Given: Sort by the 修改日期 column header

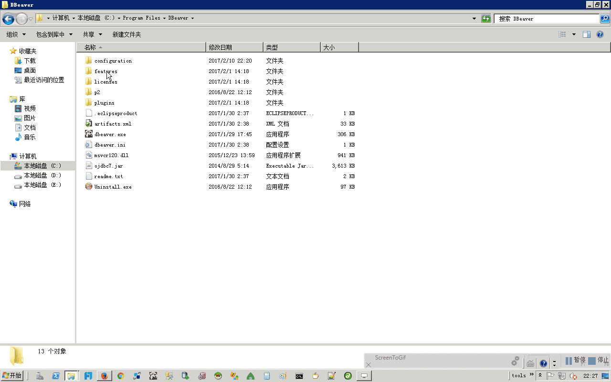Looking at the screenshot, I should click(234, 47).
